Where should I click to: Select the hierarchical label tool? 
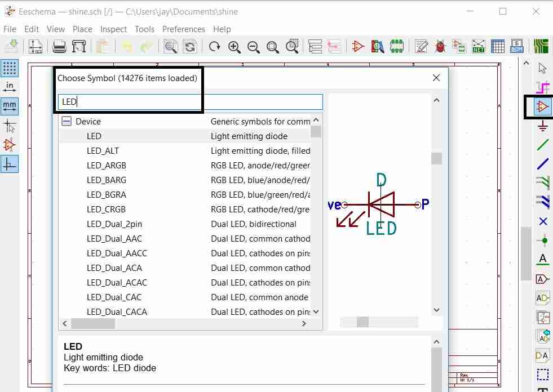(x=543, y=299)
